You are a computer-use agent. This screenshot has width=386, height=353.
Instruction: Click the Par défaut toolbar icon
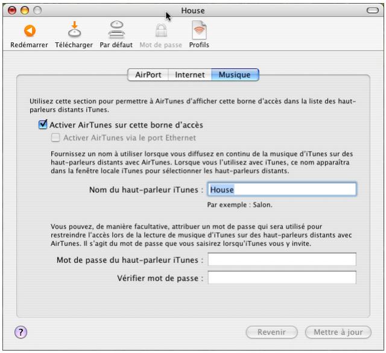click(x=116, y=30)
